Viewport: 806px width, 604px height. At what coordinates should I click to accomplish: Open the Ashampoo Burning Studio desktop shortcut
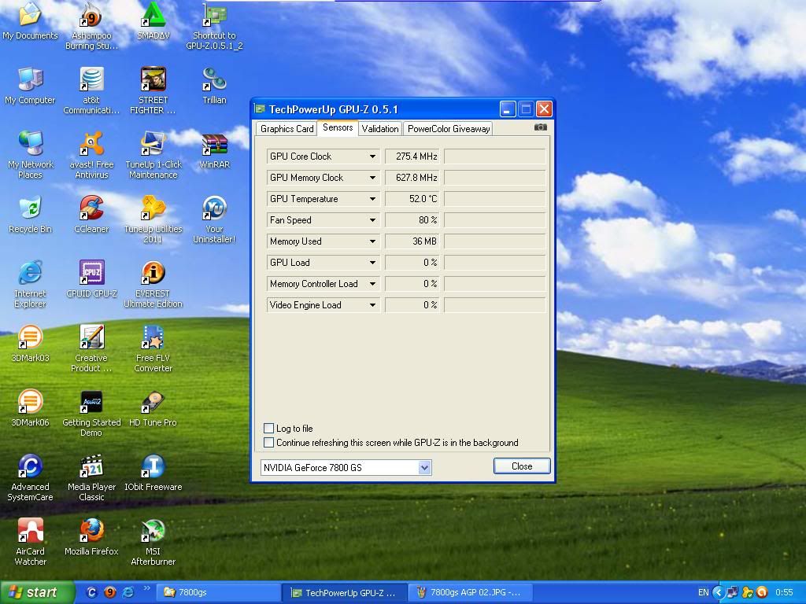pos(91,27)
